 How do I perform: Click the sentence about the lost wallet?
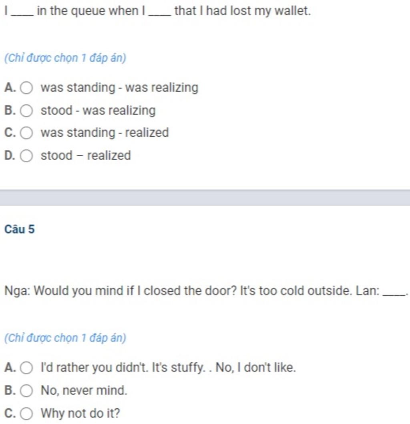coord(158,11)
